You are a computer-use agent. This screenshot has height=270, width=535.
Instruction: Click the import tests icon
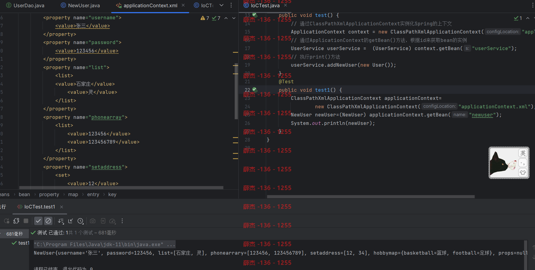coord(103,221)
